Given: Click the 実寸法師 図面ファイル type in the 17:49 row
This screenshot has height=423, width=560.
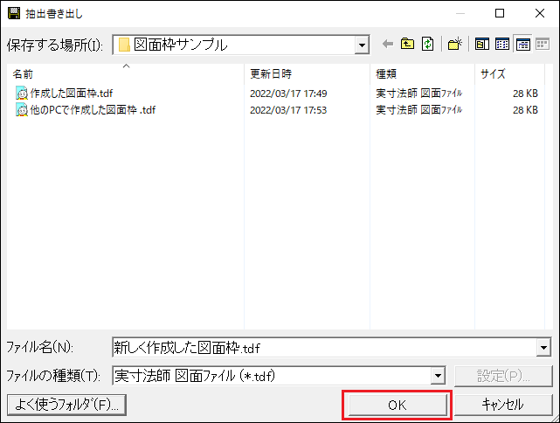Looking at the screenshot, I should [x=419, y=94].
